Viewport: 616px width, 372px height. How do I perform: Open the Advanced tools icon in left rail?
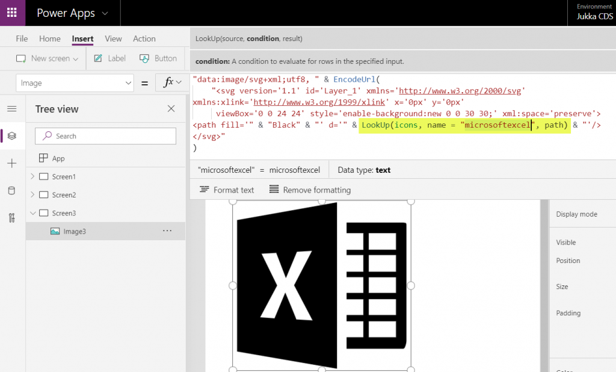12,218
